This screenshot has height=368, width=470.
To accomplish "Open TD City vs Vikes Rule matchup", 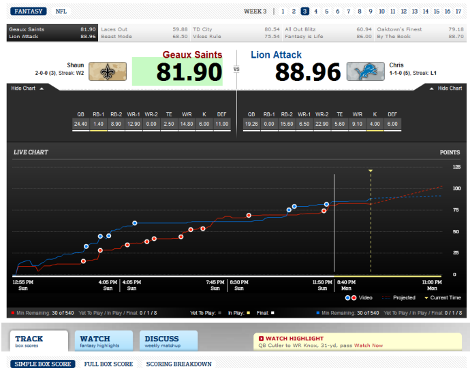I will (236, 33).
